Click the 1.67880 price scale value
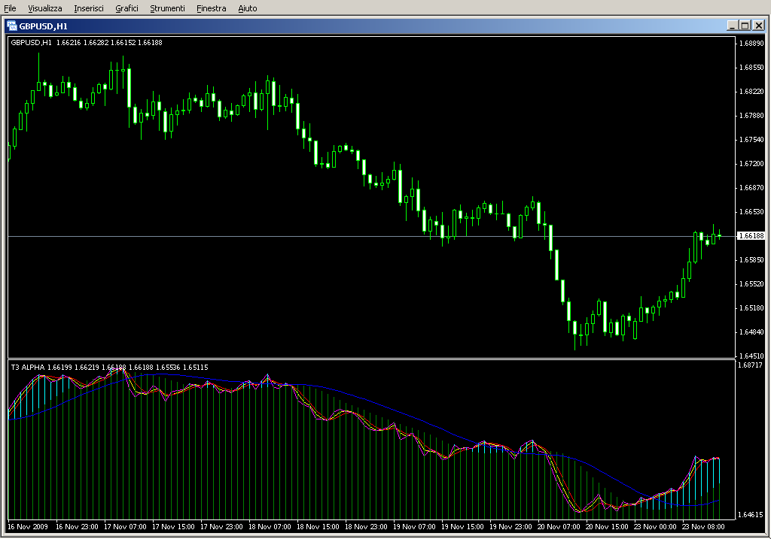 751,115
